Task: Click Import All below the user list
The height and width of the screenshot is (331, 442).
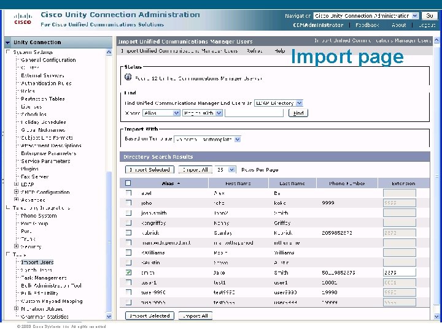Action: (195, 316)
